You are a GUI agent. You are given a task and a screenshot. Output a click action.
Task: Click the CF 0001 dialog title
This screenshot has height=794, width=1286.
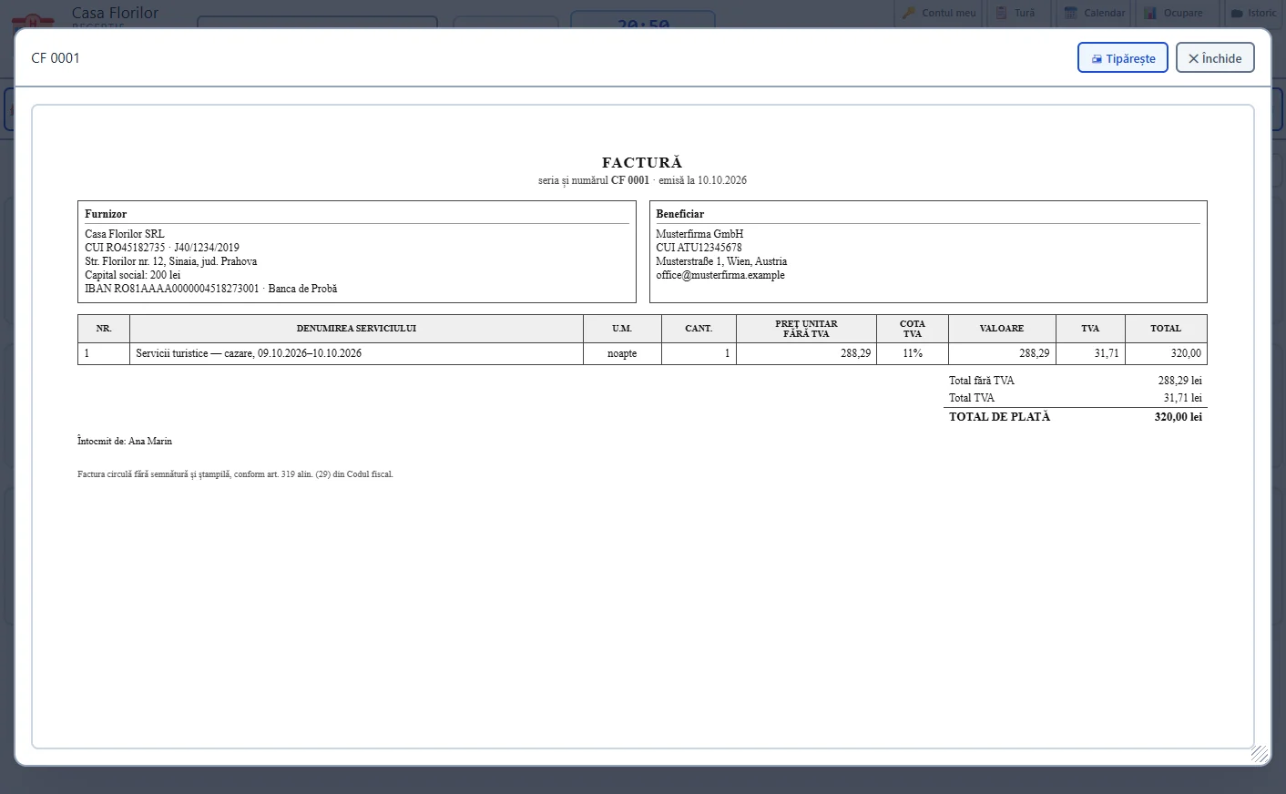pos(56,58)
